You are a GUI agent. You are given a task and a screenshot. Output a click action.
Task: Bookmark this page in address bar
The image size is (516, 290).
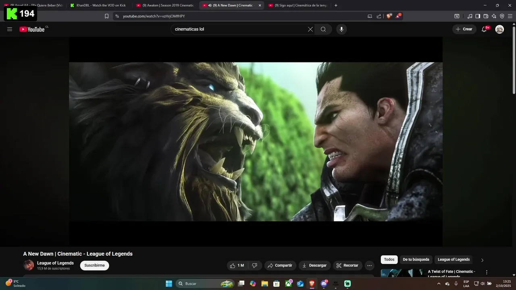coord(106,16)
